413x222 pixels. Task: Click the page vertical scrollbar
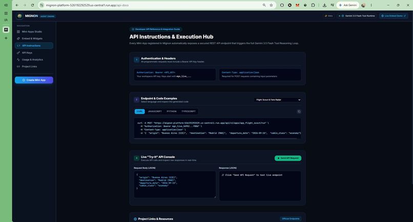[411, 97]
